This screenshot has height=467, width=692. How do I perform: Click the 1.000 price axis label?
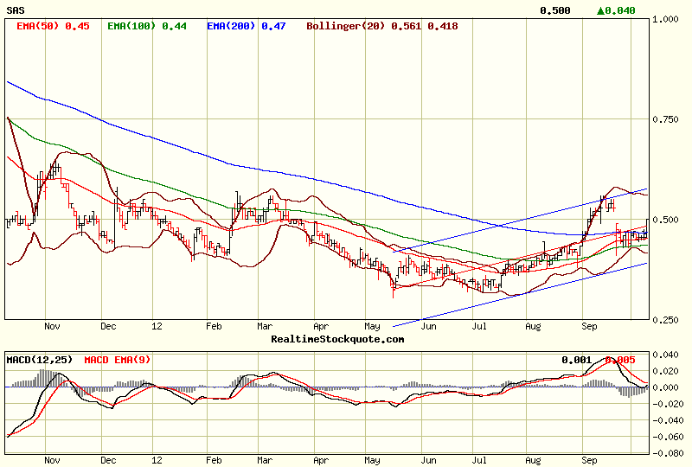668,19
